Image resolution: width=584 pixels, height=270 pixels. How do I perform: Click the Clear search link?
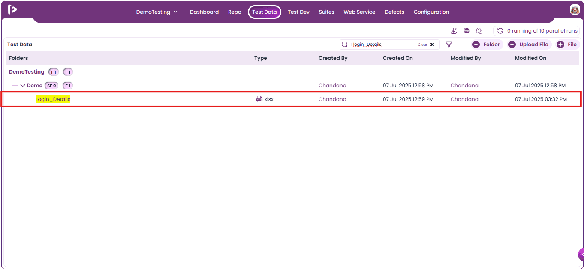coord(422,45)
